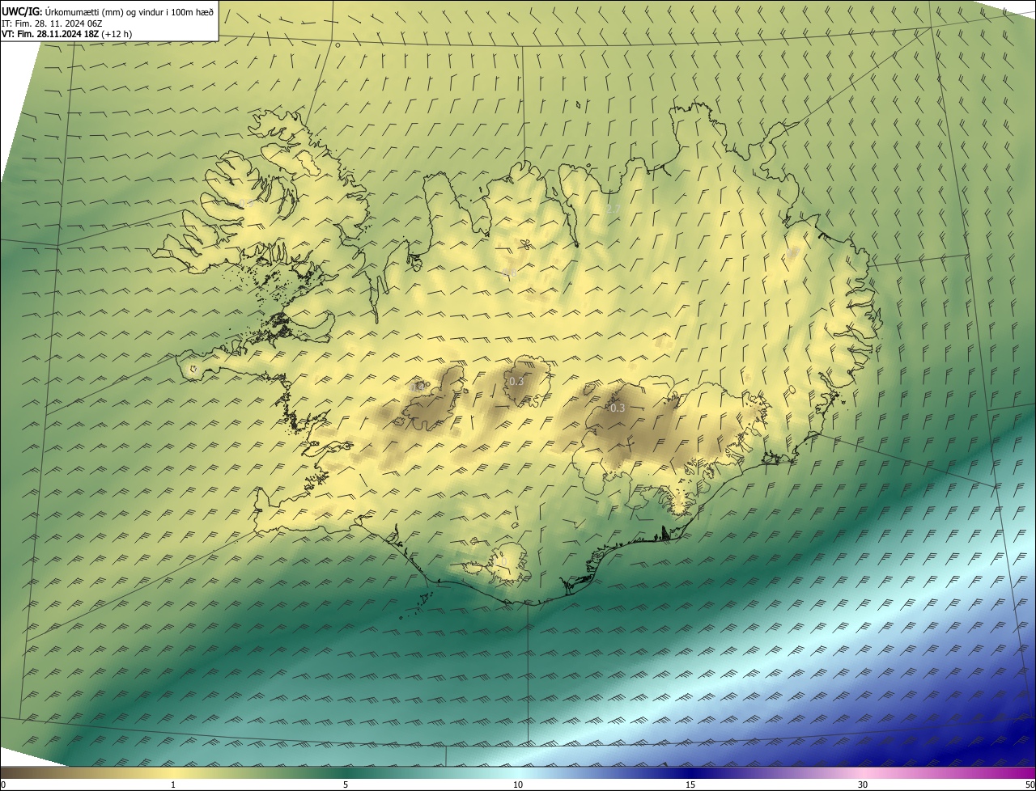The height and width of the screenshot is (791, 1036).
Task: Click the valid time line 'VT: Fim. 28.11.2024 18Z (+12 h)'
Action: [x=66, y=34]
